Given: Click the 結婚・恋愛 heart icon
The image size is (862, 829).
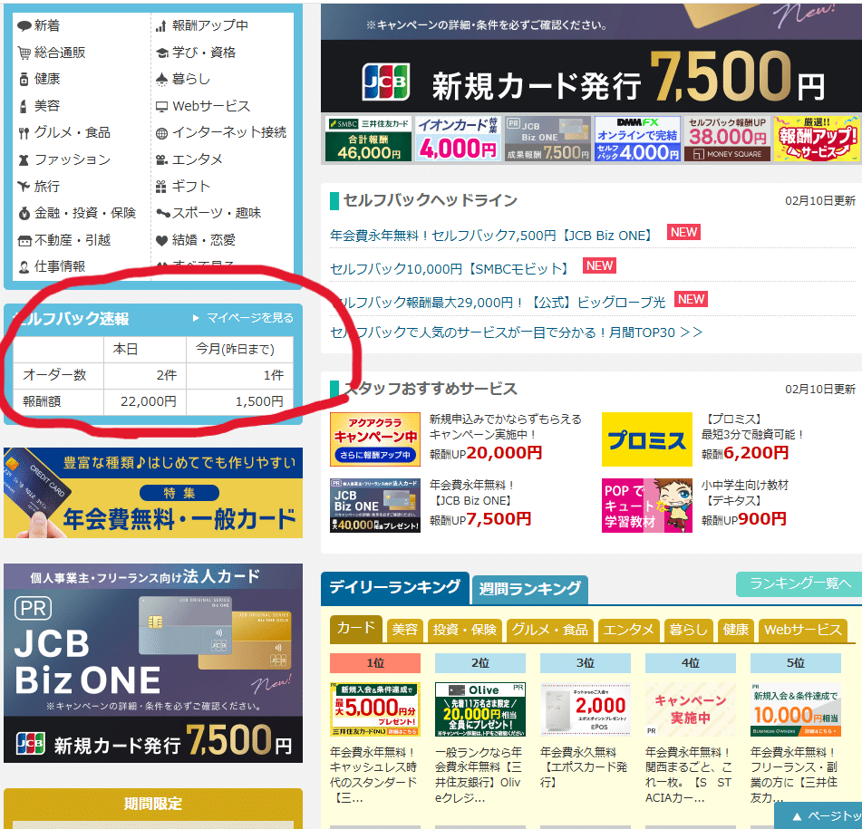Looking at the screenshot, I should pos(161,241).
